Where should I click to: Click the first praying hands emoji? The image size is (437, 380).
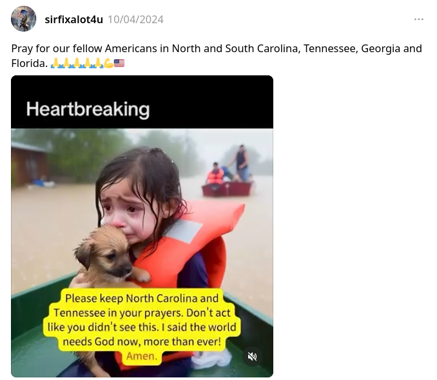55,63
